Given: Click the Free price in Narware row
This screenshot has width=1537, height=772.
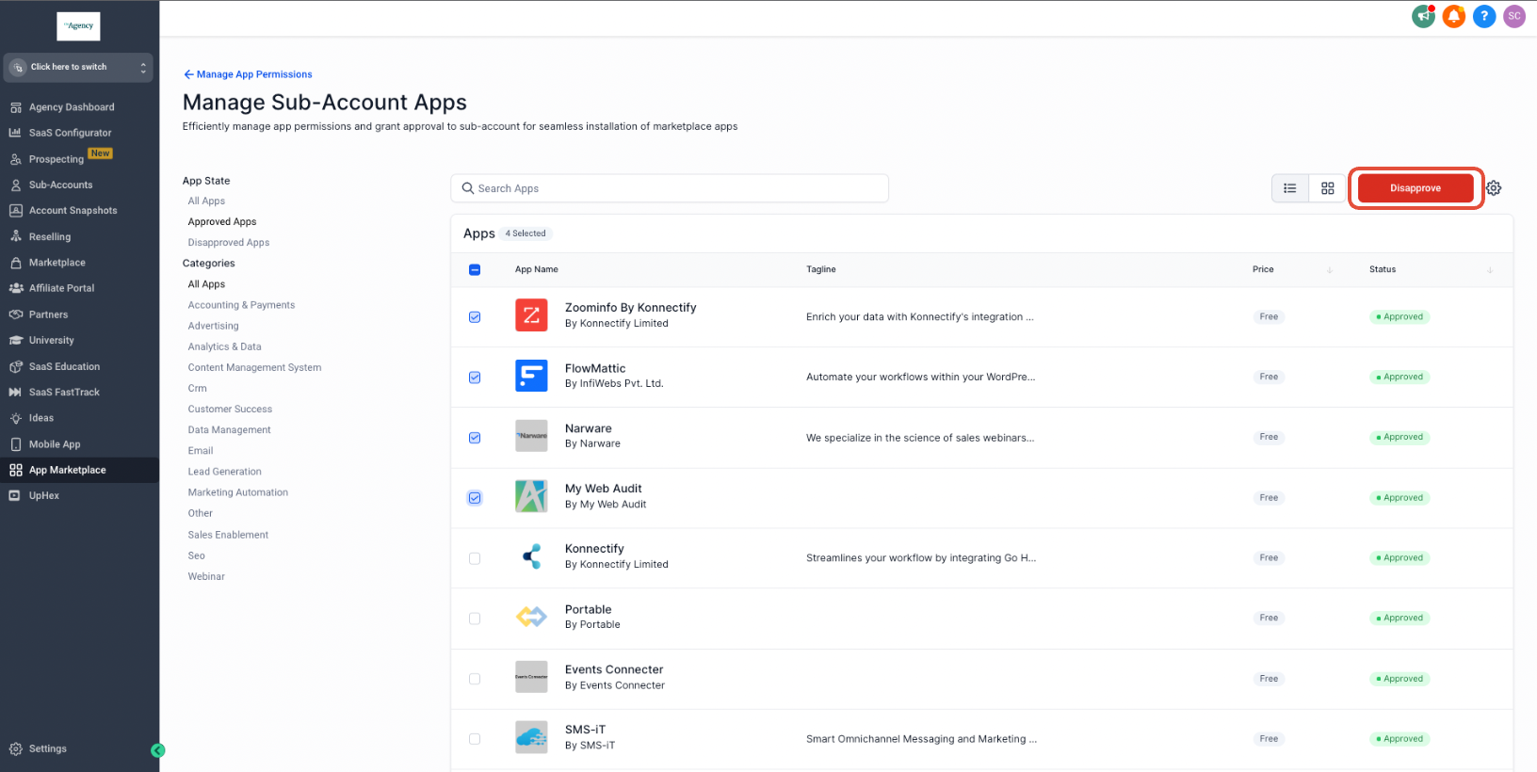Looking at the screenshot, I should coord(1269,437).
